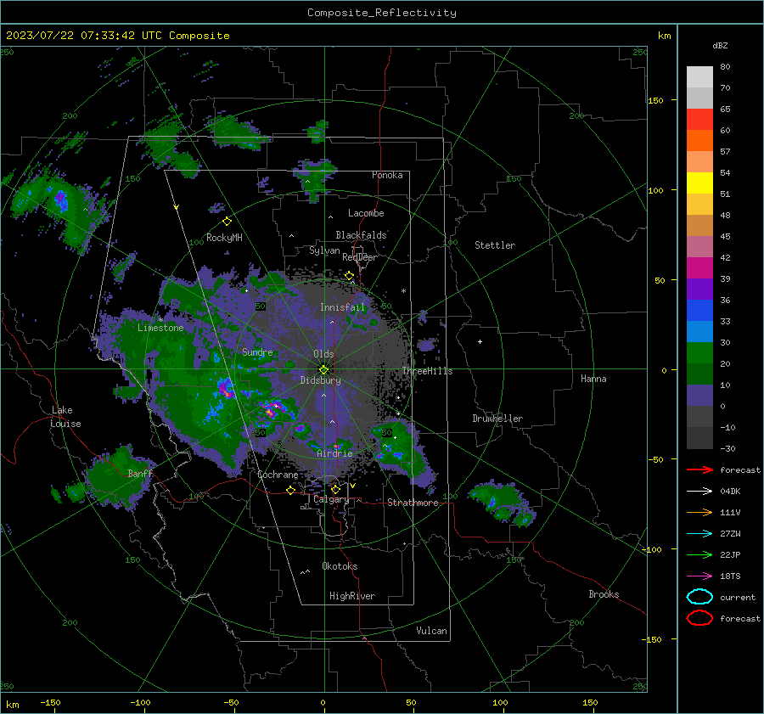Select the orange 111V arrow icon
Screen dimensions: 764x714
[699, 512]
